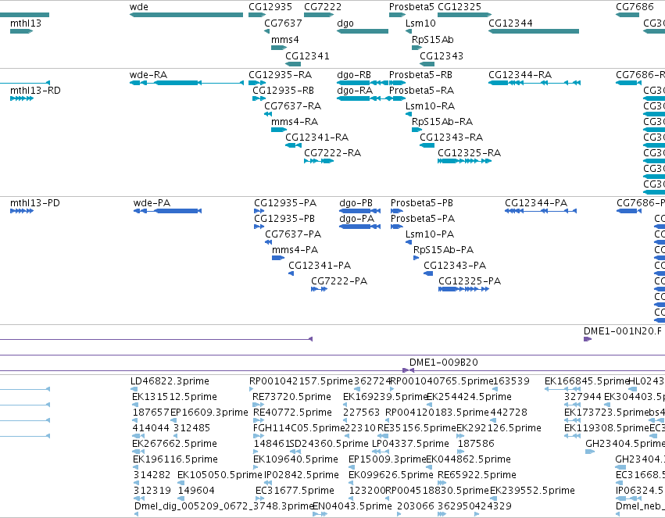Click the mms4 gene label
This screenshot has width=665, height=518.
click(x=284, y=39)
